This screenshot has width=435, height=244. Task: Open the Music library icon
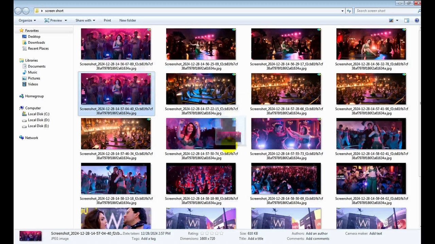24,72
